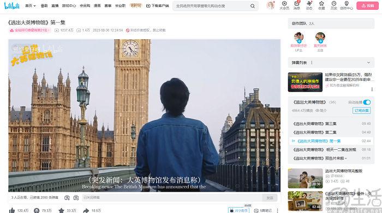Like the video with thumbs-up icon
The image size is (382, 213).
(12, 210)
